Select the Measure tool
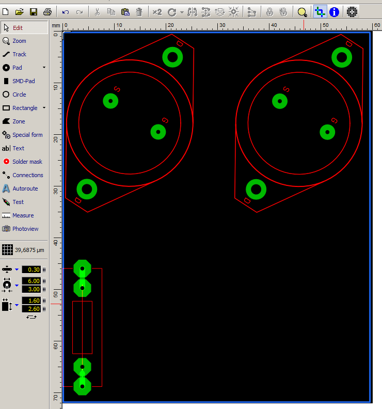382x409 pixels. 24,215
